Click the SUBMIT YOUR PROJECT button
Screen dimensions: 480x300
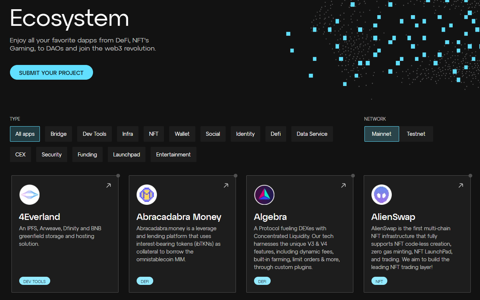coord(51,73)
